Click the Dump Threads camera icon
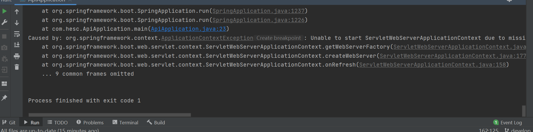The image size is (533, 132). click(x=4, y=48)
